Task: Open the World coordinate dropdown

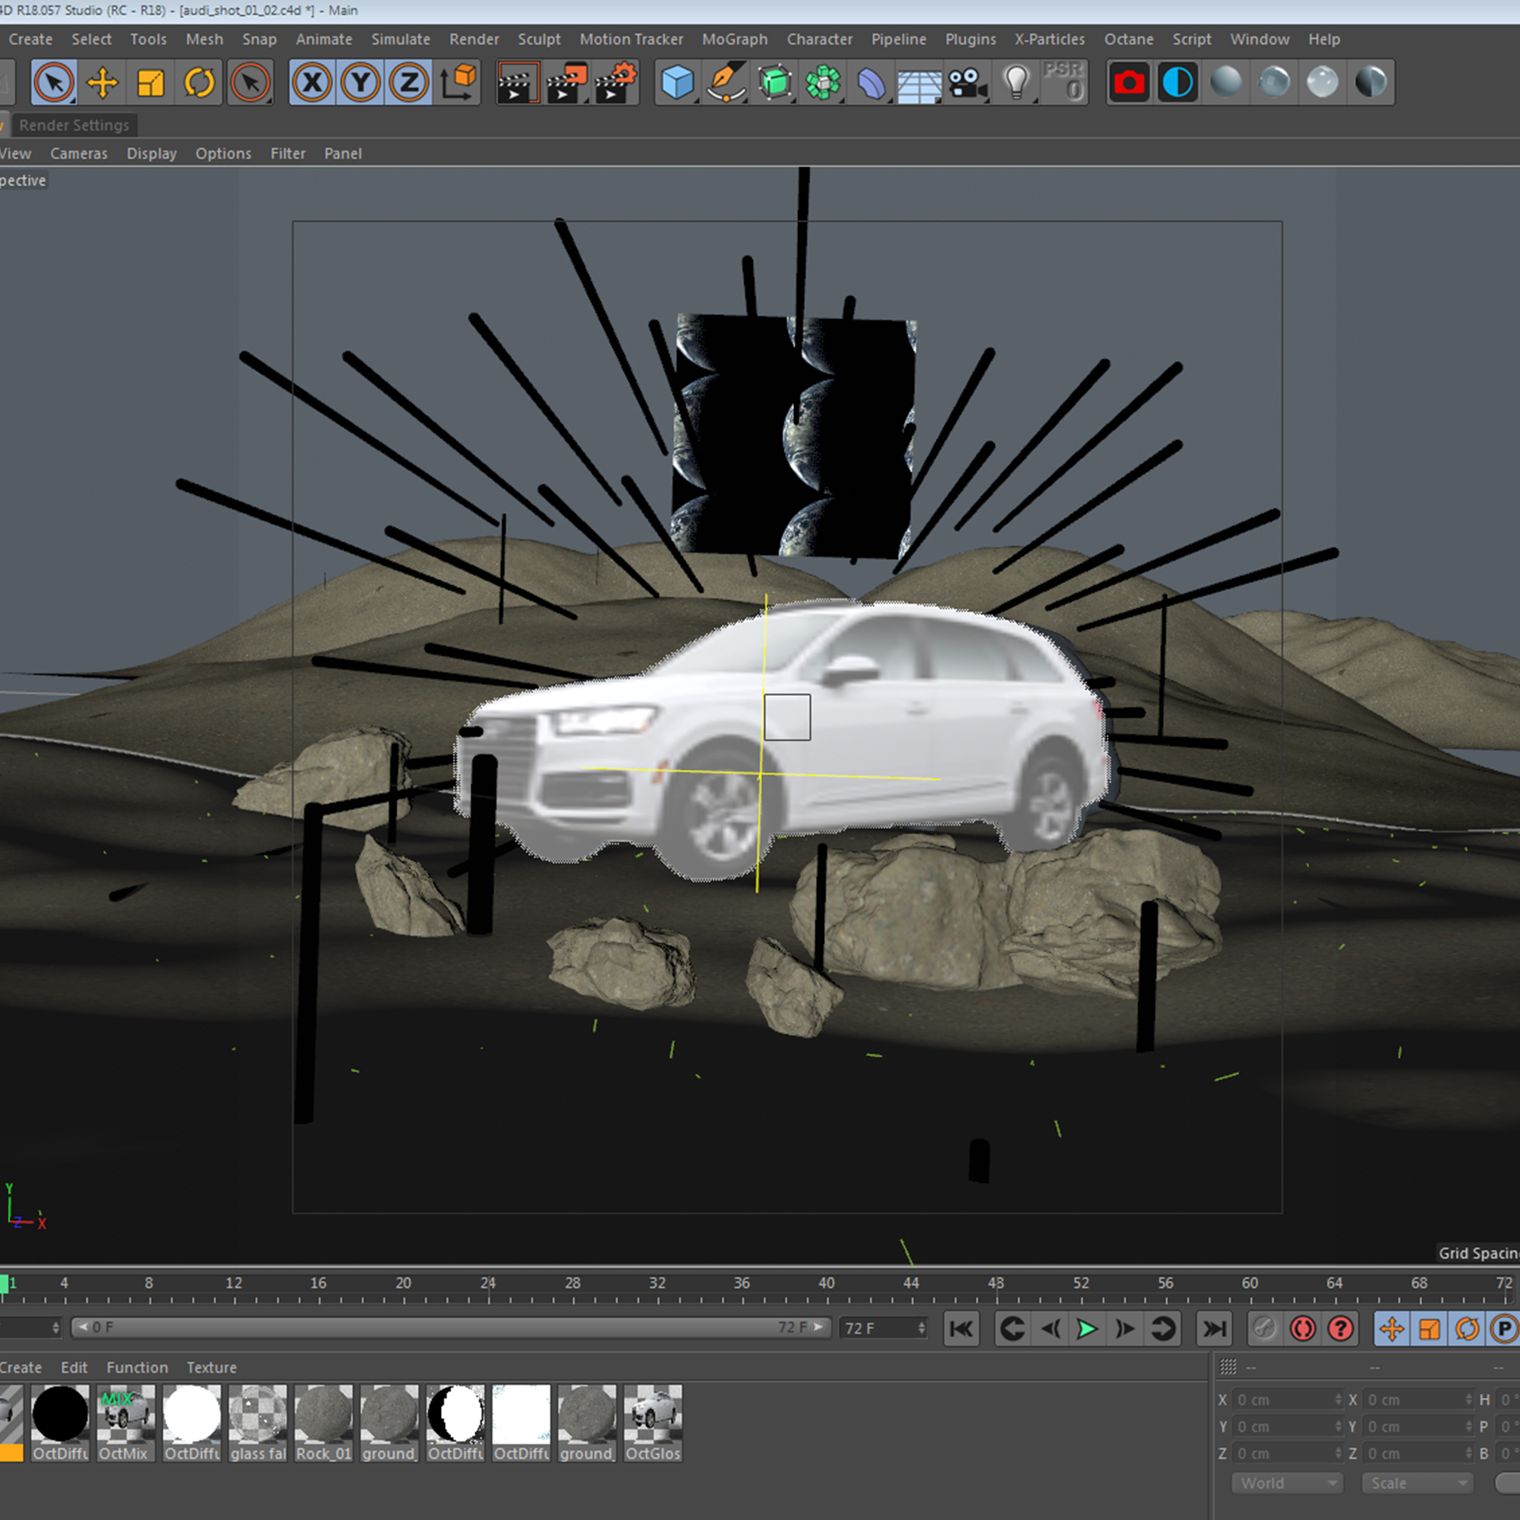Action: point(1286,1483)
